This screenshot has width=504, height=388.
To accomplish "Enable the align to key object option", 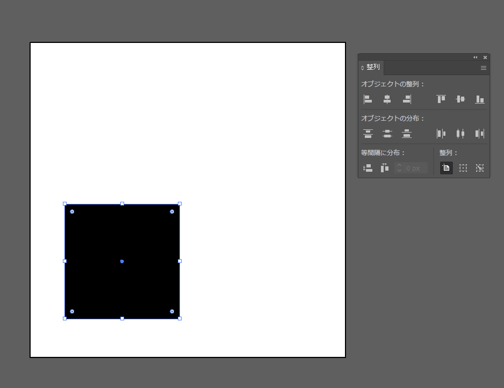I will [x=480, y=168].
